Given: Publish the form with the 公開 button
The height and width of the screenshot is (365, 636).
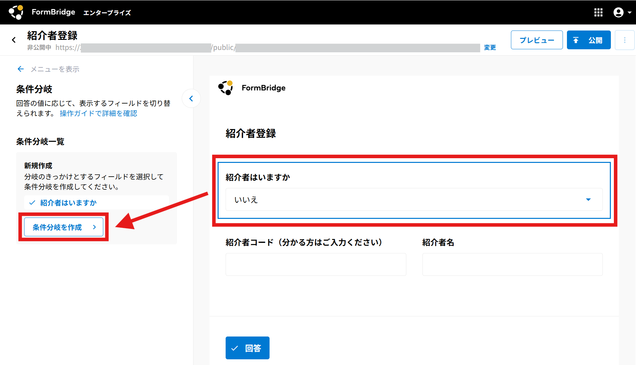Looking at the screenshot, I should pos(588,40).
